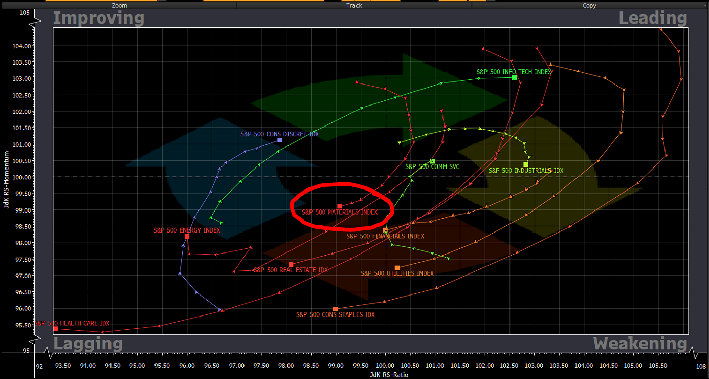Viewport: 709px width, 379px height.
Task: Select the S&P 500 Health Care IDX square marker
Action: click(x=56, y=329)
